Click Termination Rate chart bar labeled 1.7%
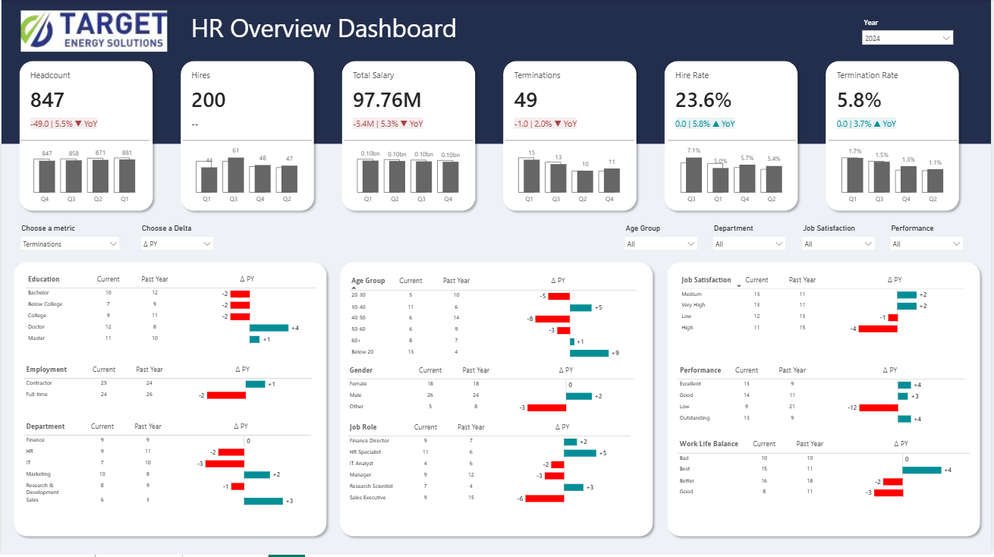Viewport: 994px width, 557px height. click(x=854, y=175)
